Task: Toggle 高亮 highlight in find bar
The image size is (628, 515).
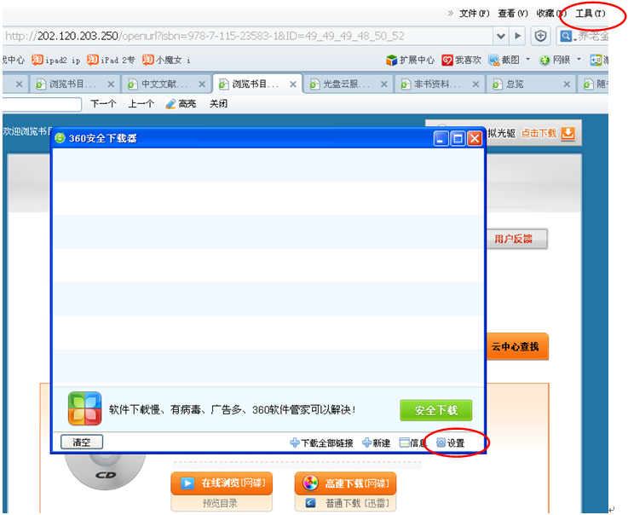Action: (x=181, y=104)
